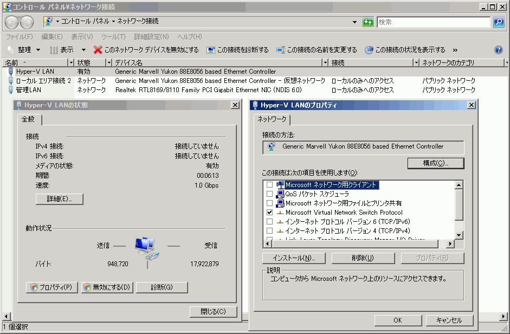Rename this connection (この接続の名前を変更する)

(x=317, y=50)
